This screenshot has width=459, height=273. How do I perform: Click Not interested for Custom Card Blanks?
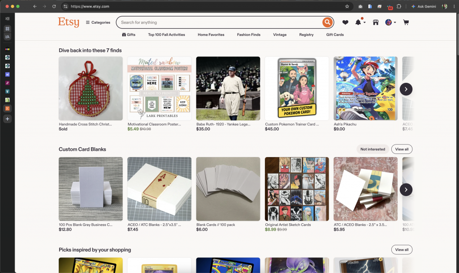pyautogui.click(x=372, y=149)
